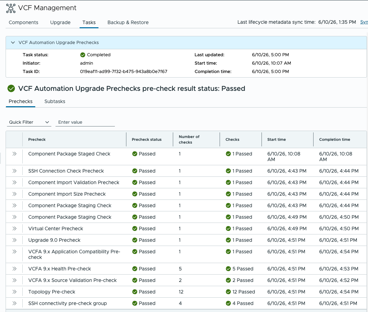
Task: Click the Start time value 6/10/26, 10:07 AM
Action: coord(272,63)
